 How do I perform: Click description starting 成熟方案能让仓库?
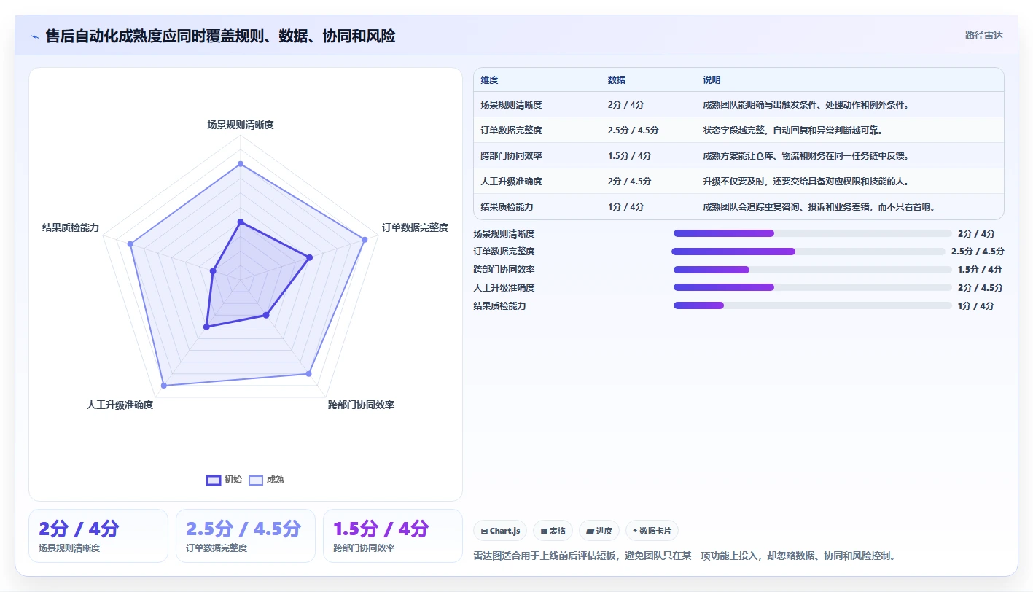tap(806, 156)
